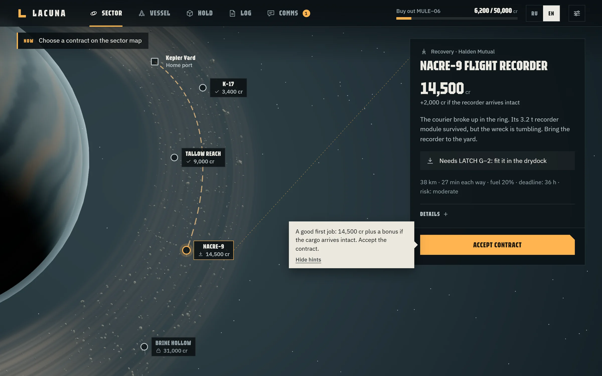The width and height of the screenshot is (602, 376).
Task: Click the Comms notification badge showing 1
Action: pos(306,13)
